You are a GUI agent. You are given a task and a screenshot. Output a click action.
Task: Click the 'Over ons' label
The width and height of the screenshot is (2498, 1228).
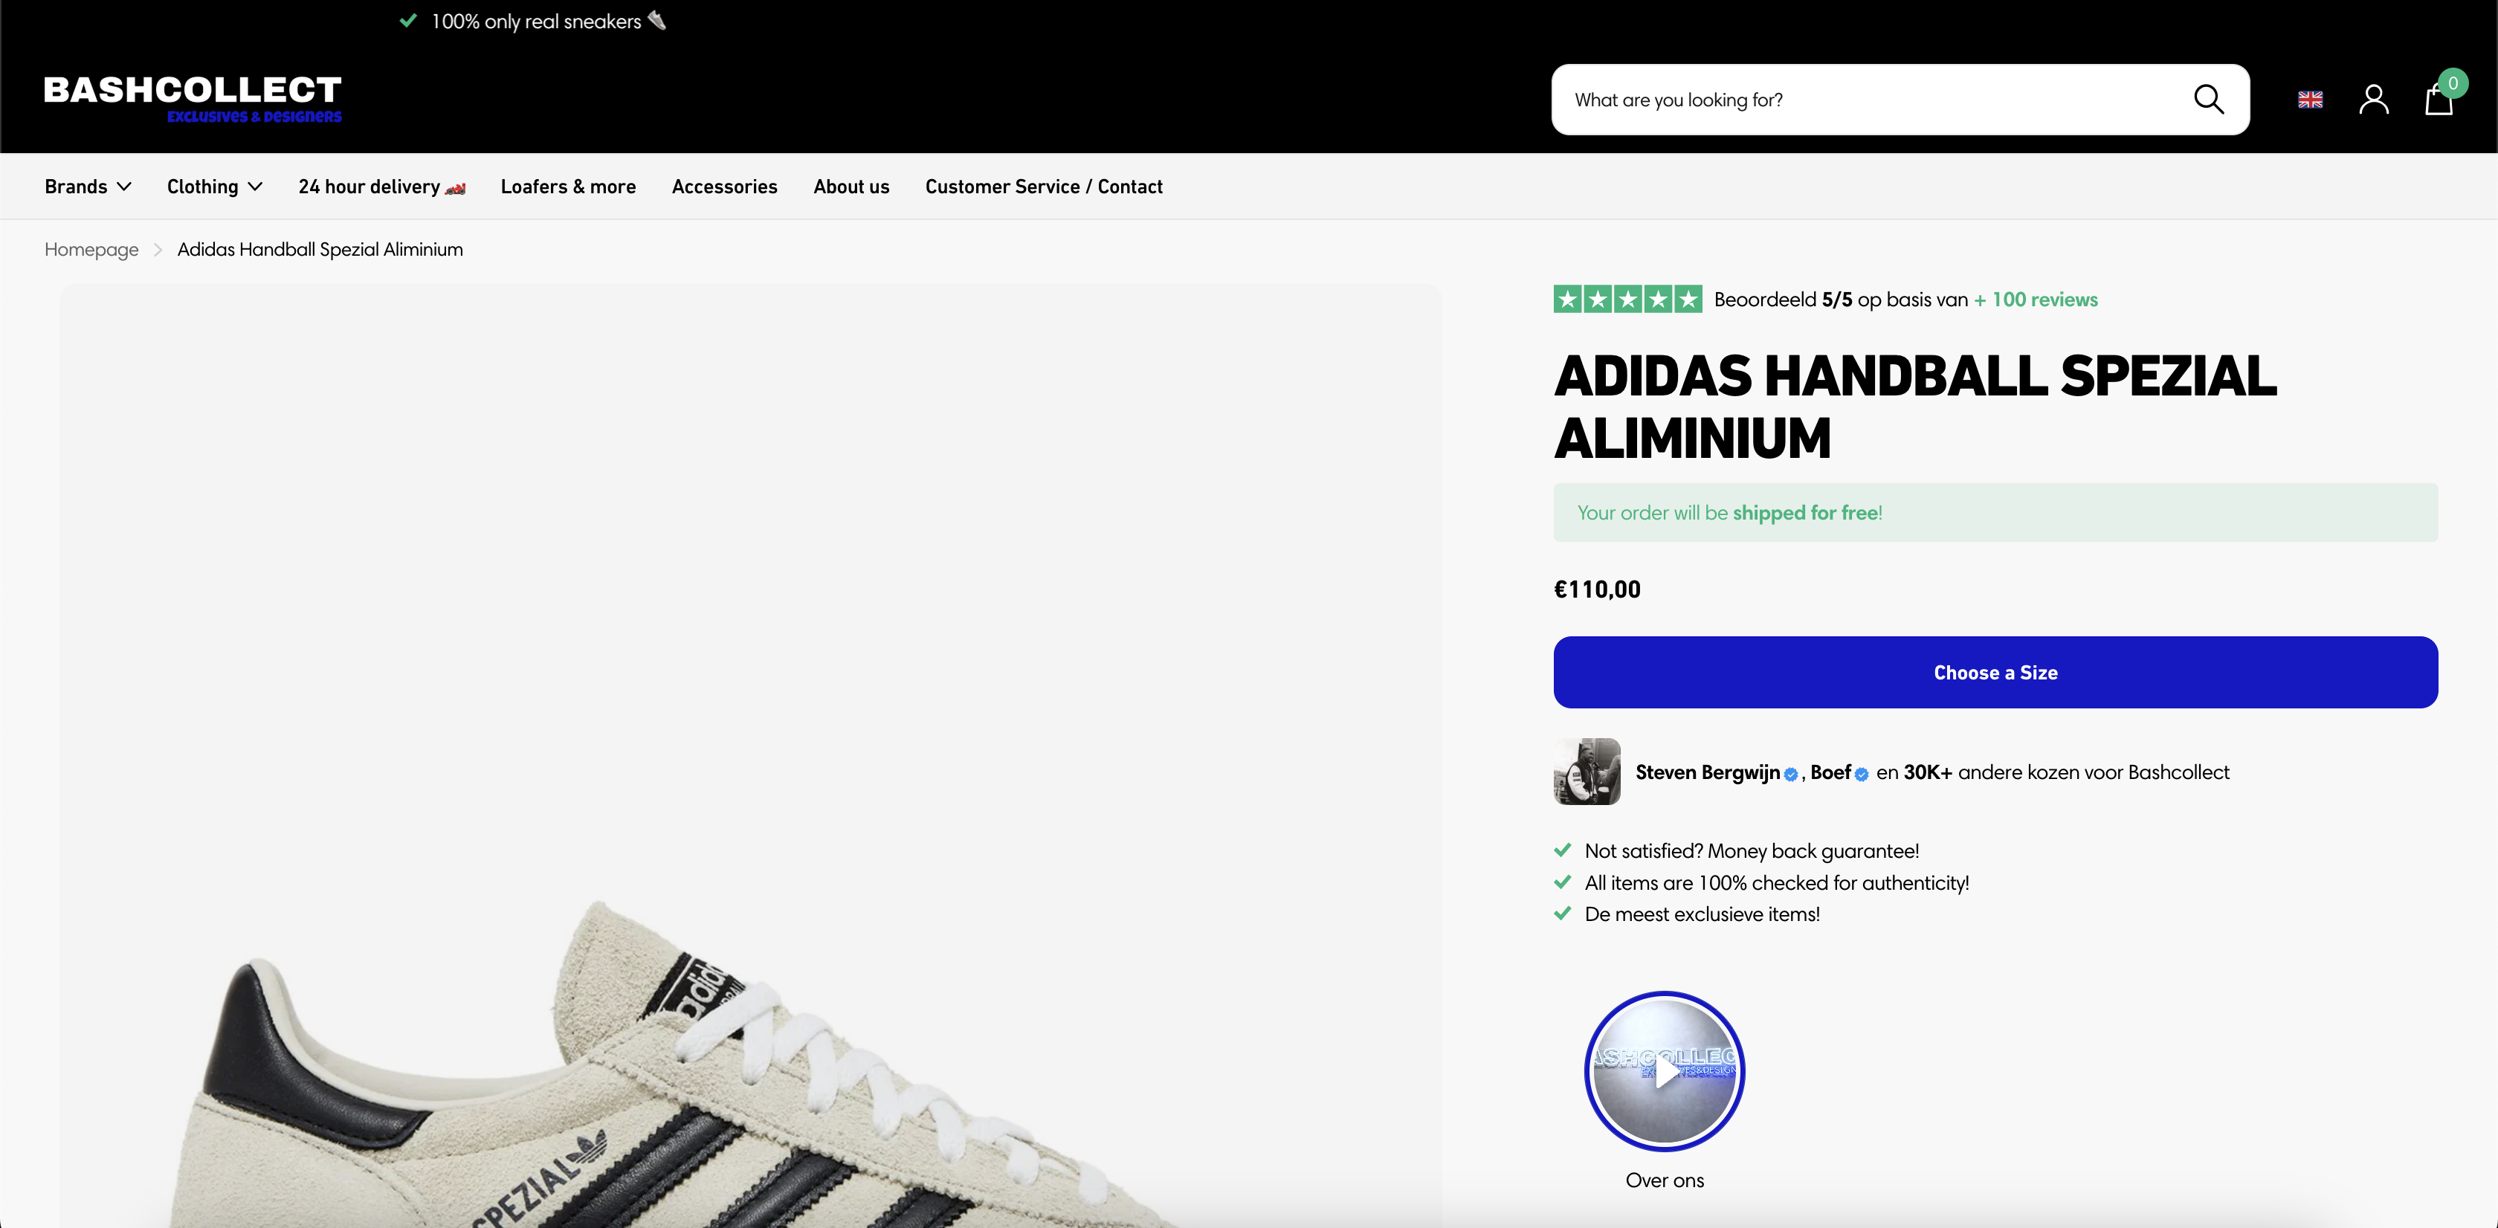(x=1664, y=1180)
